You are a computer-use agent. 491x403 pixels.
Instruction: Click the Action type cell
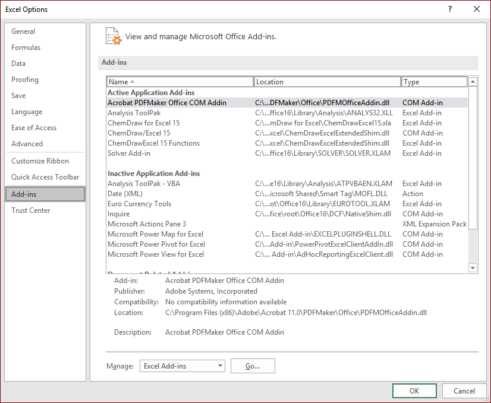pyautogui.click(x=413, y=194)
